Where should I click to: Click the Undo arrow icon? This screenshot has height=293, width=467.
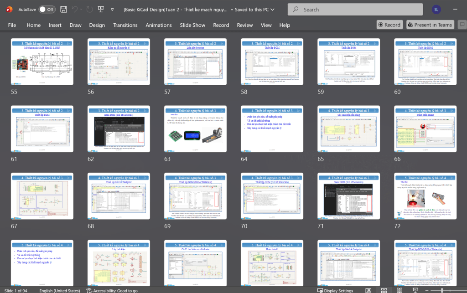(x=75, y=9)
